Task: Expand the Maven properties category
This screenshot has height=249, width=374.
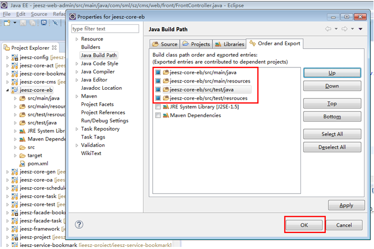Action: point(77,96)
